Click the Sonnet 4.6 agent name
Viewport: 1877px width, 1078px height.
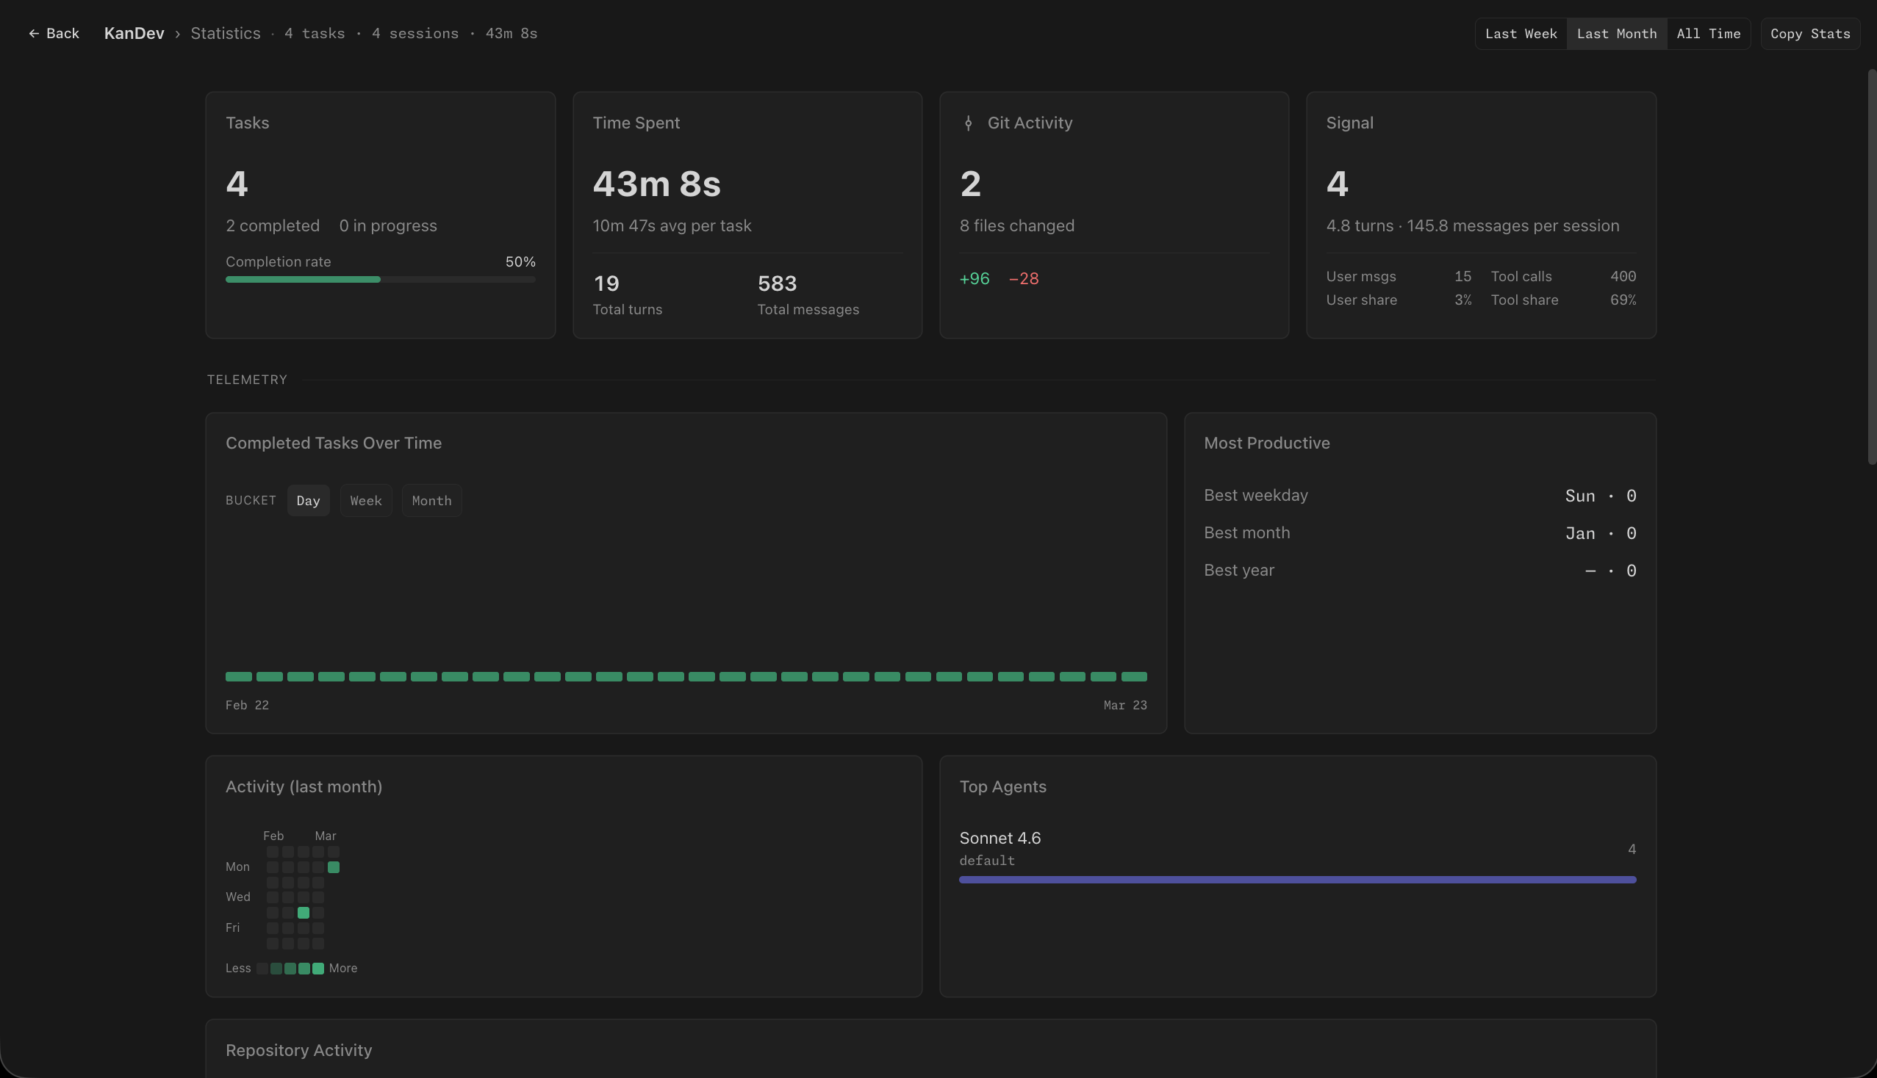click(999, 838)
